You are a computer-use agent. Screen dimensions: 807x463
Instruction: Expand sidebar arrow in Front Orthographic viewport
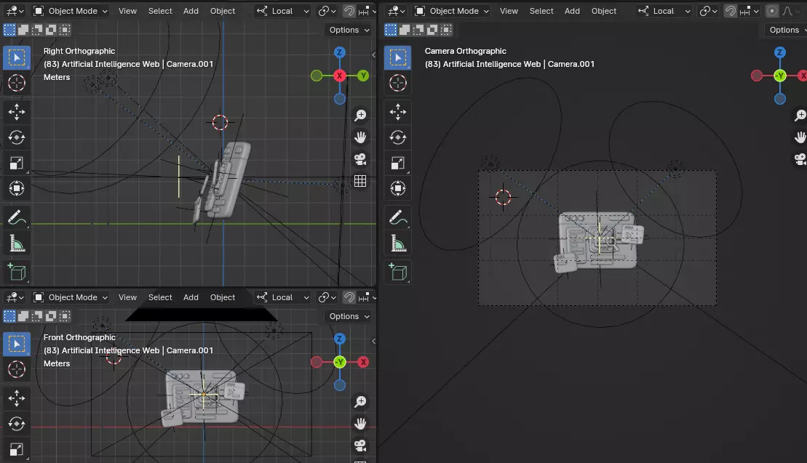point(373,341)
